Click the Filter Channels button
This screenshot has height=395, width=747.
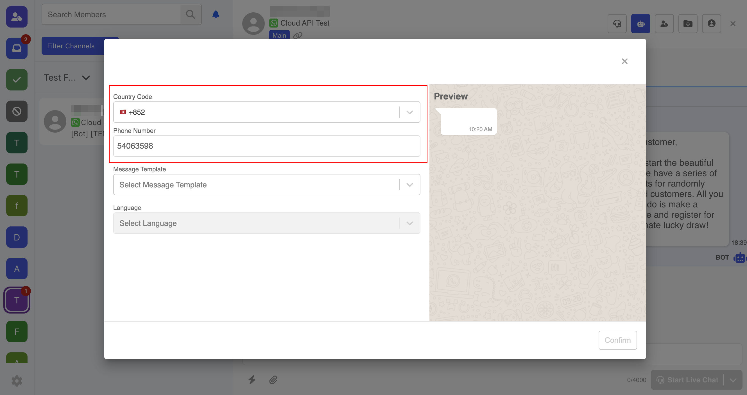(x=71, y=46)
